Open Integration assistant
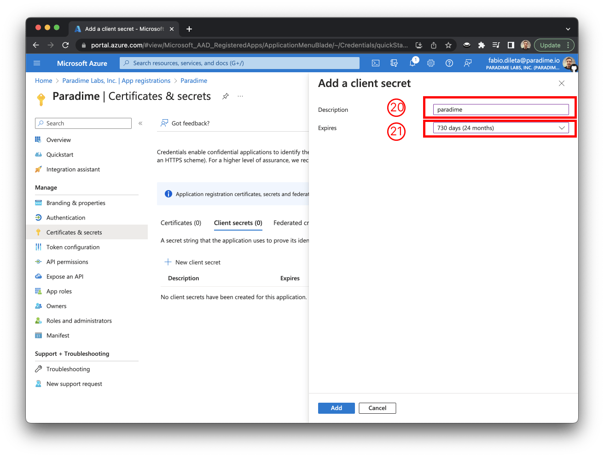 (73, 169)
